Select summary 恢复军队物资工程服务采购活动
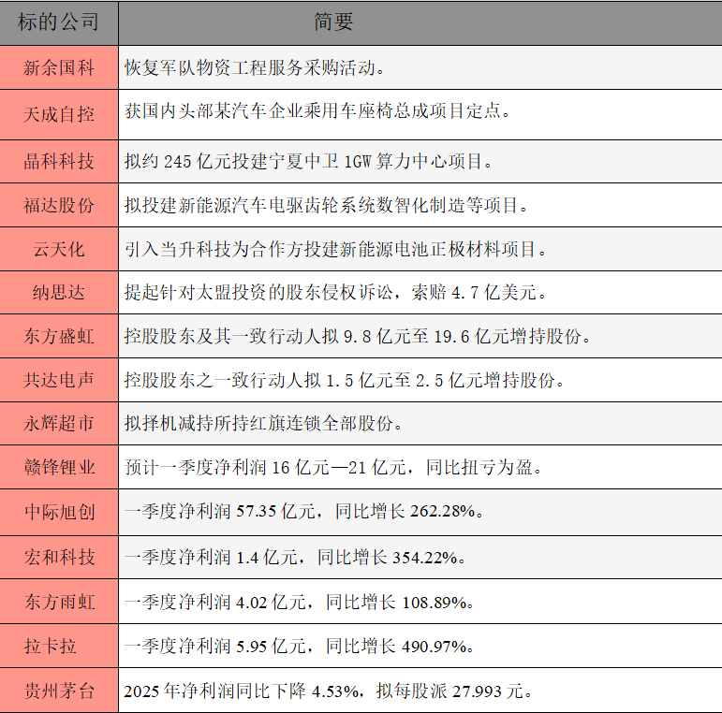The width and height of the screenshot is (722, 713). 420,67
